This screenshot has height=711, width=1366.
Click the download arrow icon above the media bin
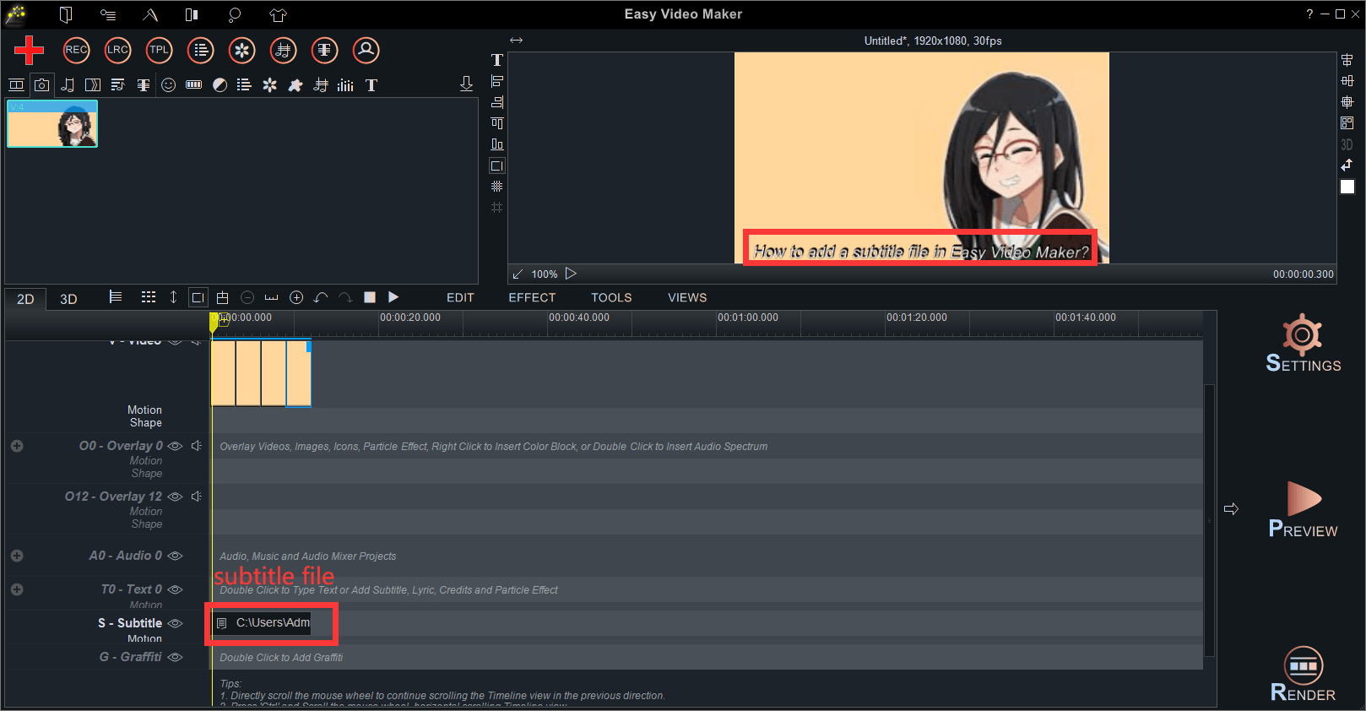click(x=466, y=84)
